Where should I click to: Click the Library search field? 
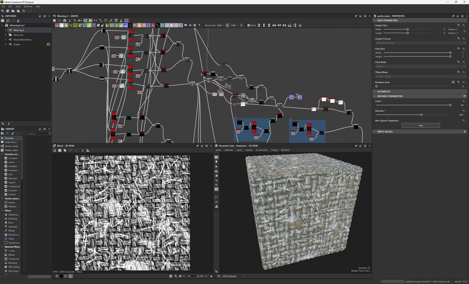(x=38, y=134)
